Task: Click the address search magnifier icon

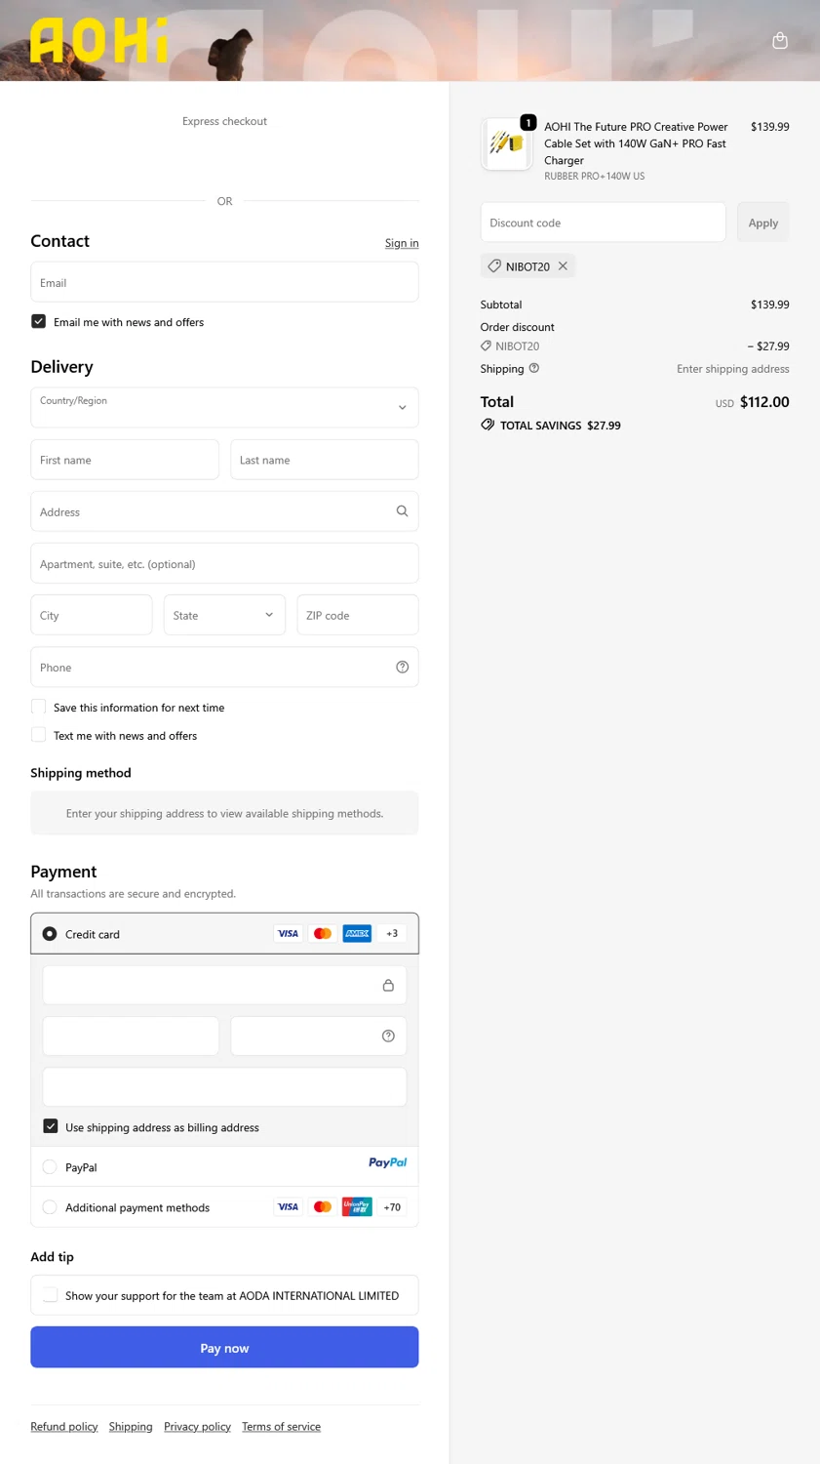Action: coord(402,511)
